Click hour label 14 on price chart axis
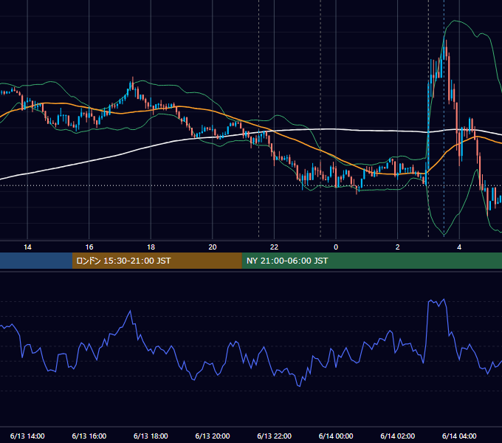Viewport: 502px width, 443px height. click(27, 247)
